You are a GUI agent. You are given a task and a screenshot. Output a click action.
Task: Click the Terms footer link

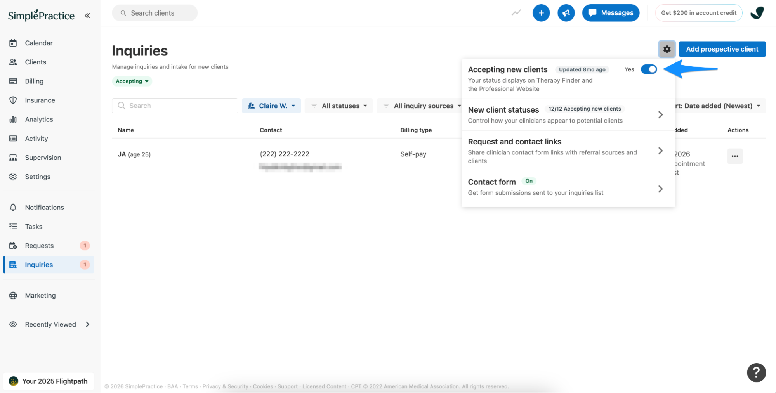(190, 386)
